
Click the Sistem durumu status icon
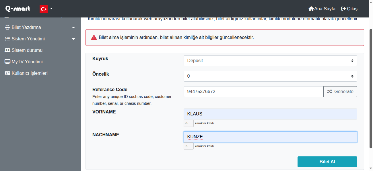point(7,50)
